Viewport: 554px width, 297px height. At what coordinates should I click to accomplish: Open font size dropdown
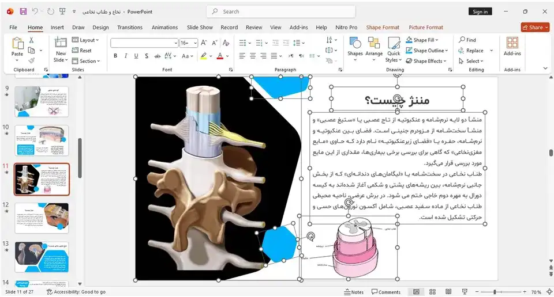point(195,43)
